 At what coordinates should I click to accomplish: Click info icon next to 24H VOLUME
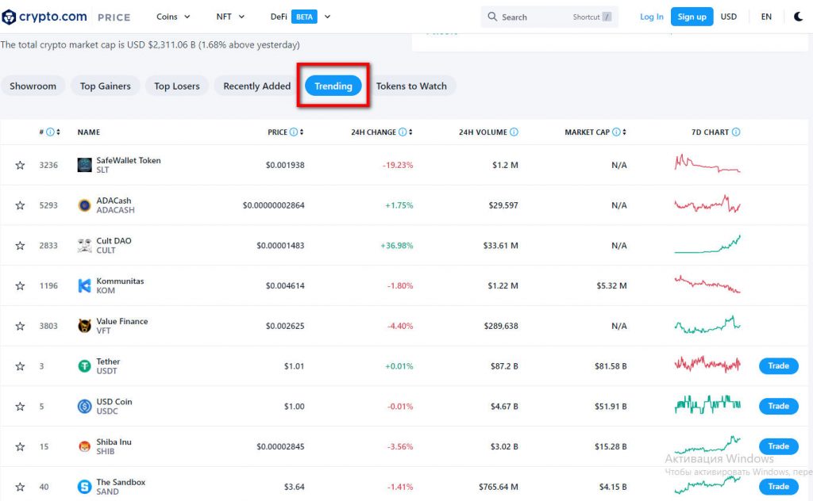pyautogui.click(x=514, y=132)
